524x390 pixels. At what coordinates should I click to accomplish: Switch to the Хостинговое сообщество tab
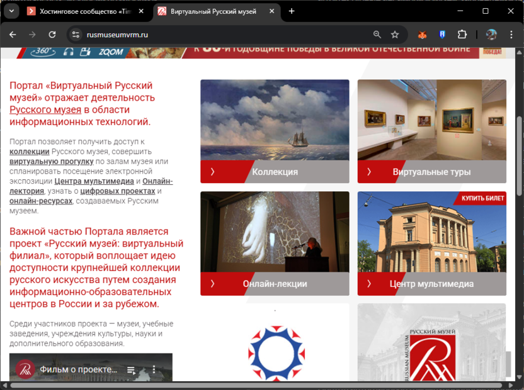82,11
